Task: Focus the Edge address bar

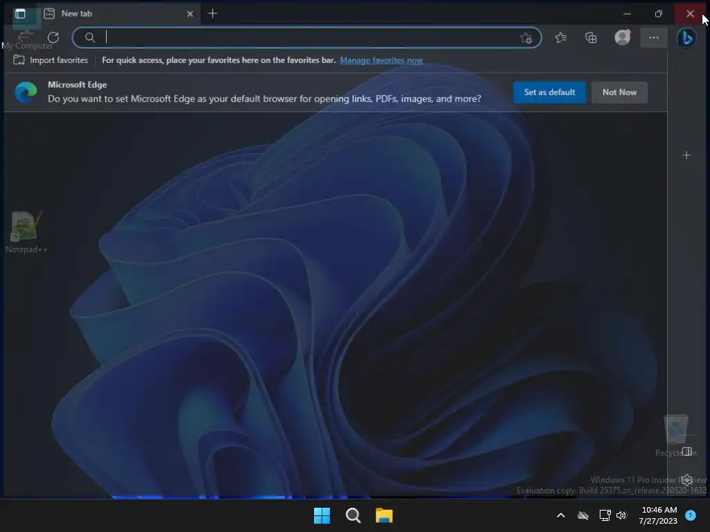Action: [306, 37]
